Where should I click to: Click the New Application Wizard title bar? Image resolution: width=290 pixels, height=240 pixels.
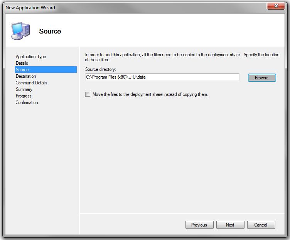pos(116,7)
